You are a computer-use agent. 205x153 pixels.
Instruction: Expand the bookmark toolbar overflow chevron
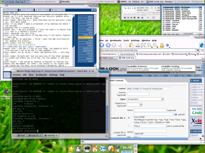[203, 54]
